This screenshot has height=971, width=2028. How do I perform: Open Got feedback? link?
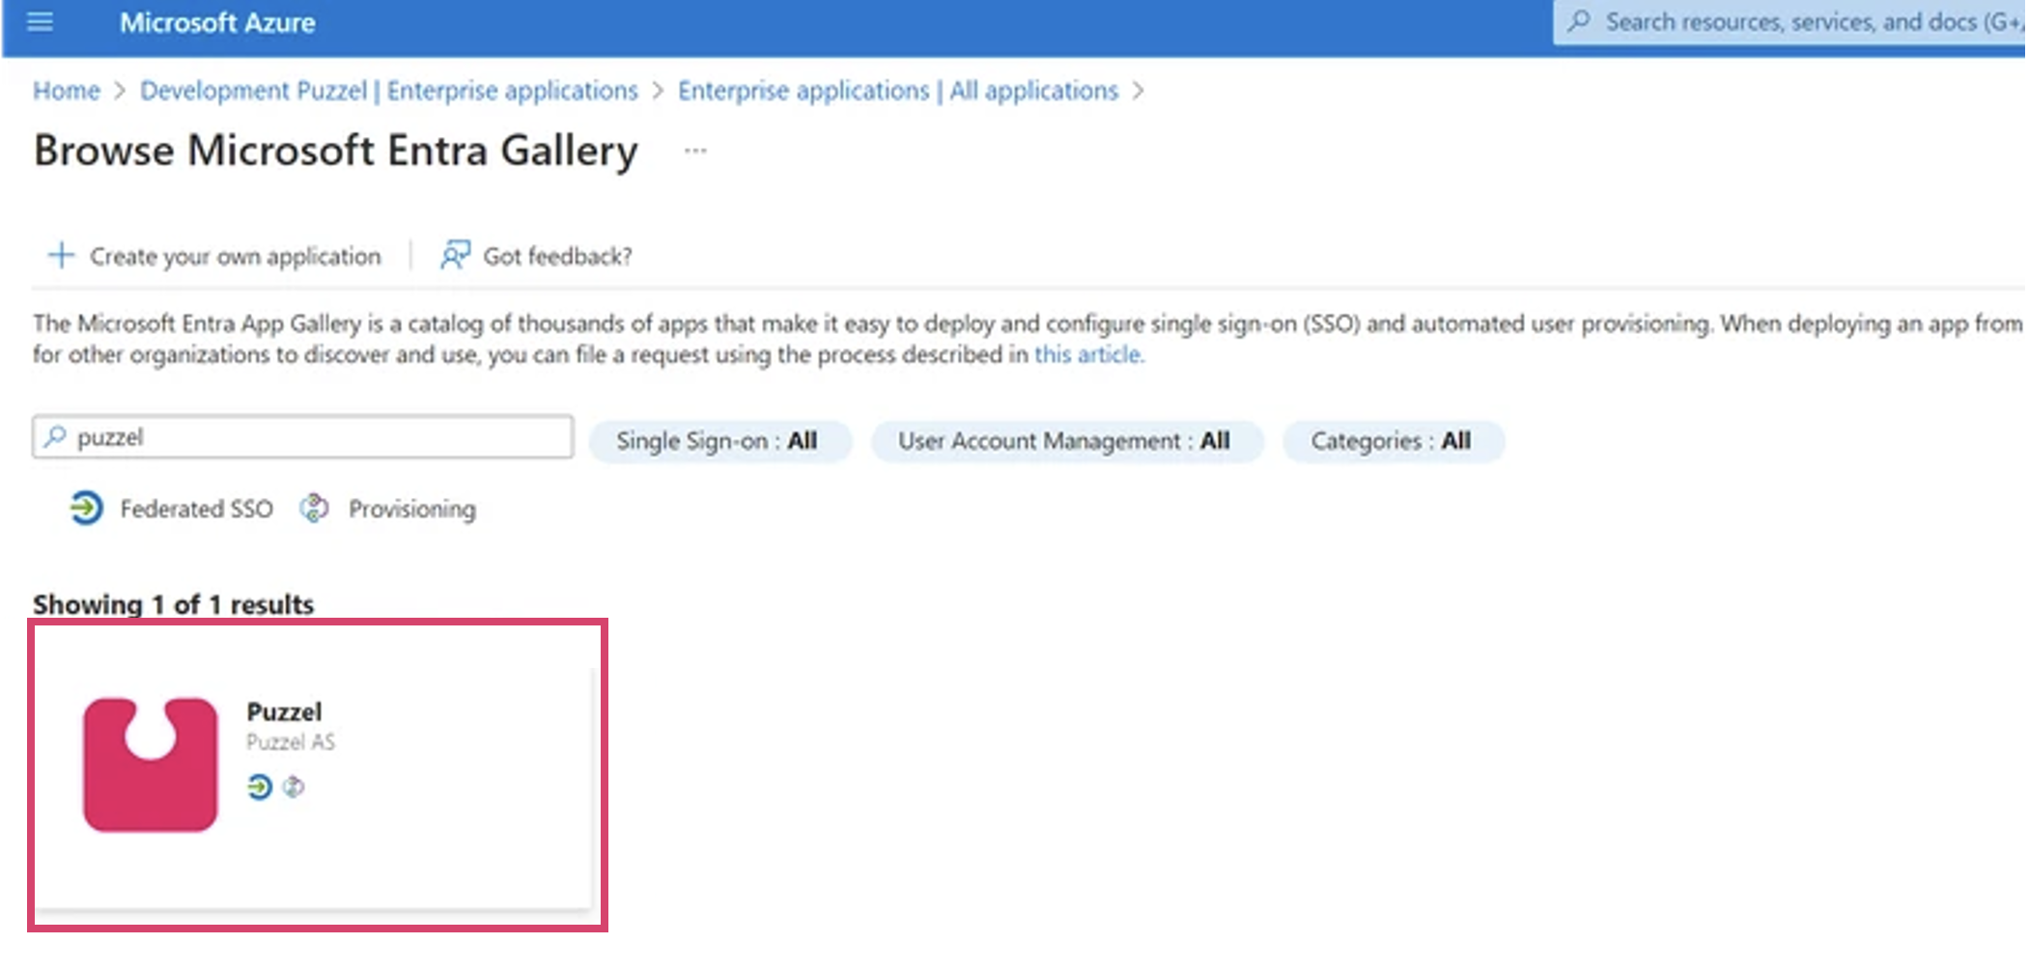click(557, 257)
